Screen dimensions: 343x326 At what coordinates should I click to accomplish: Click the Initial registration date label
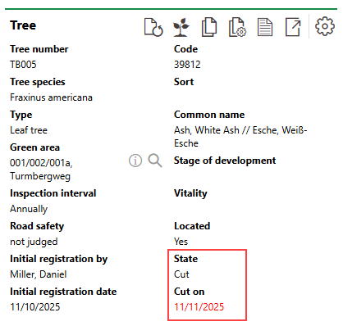(63, 292)
